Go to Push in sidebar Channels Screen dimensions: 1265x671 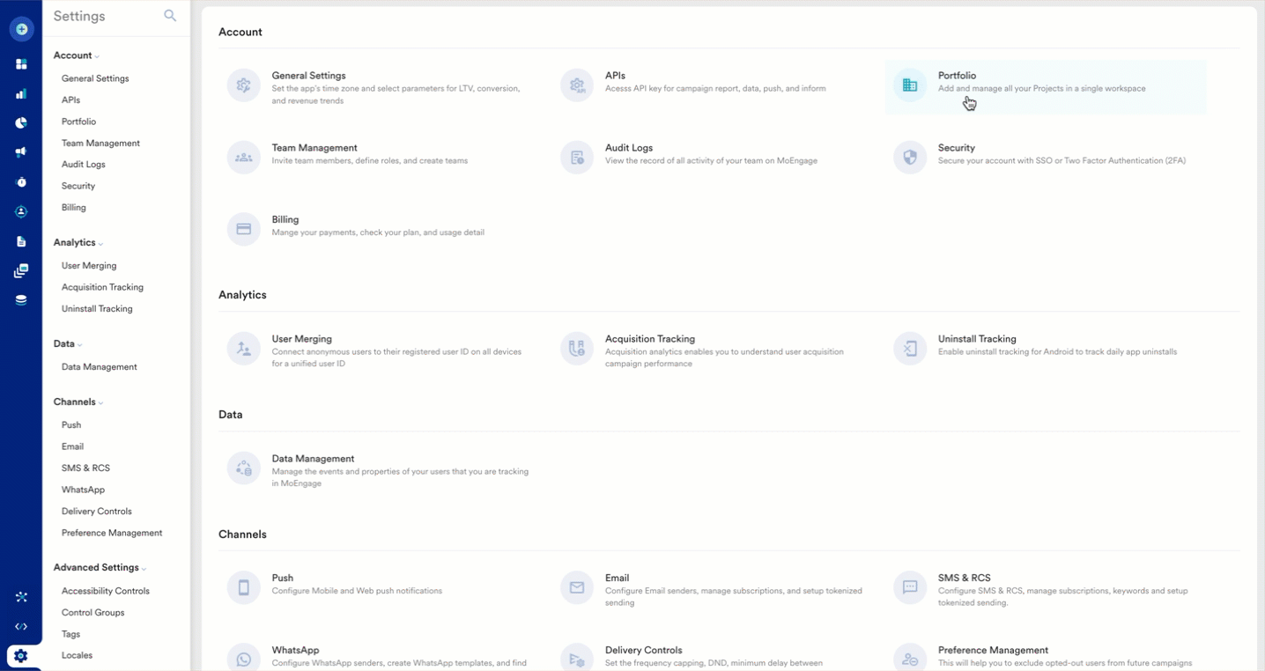pyautogui.click(x=71, y=424)
